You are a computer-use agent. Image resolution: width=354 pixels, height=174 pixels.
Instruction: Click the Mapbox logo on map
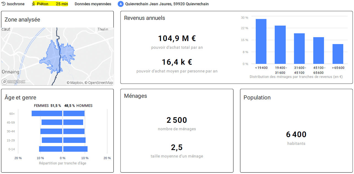(13, 81)
